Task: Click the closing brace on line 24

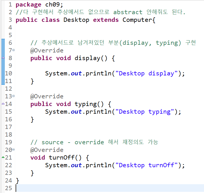Action: [x=17, y=181]
